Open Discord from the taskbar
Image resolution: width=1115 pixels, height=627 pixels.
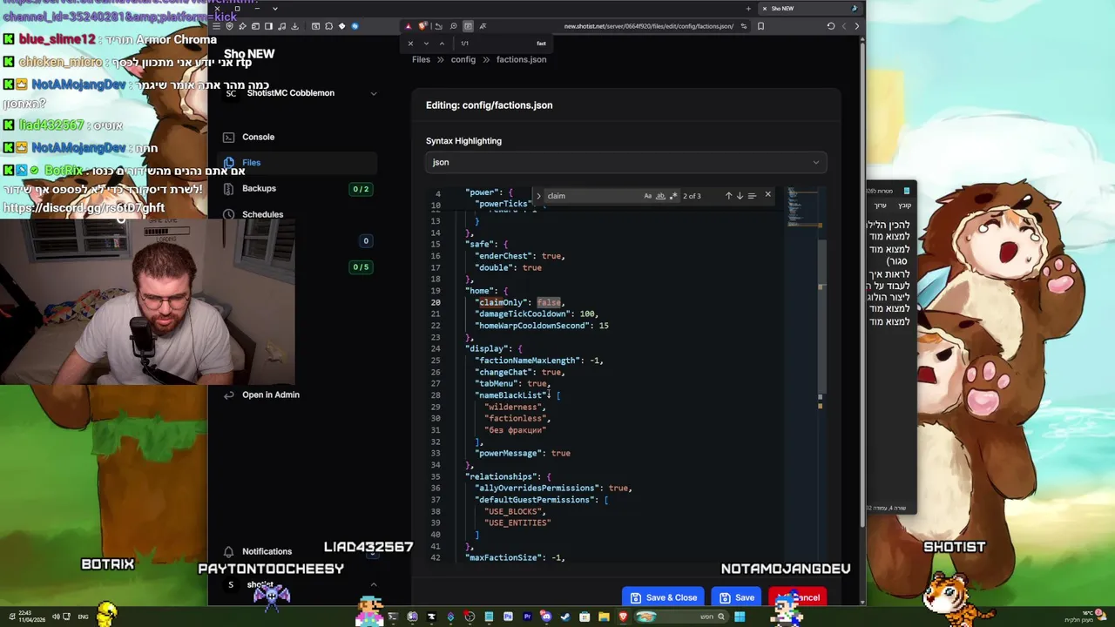(546, 617)
